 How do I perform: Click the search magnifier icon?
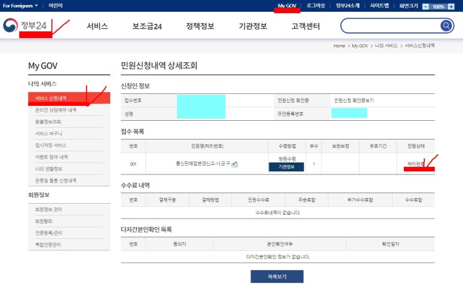(x=446, y=26)
